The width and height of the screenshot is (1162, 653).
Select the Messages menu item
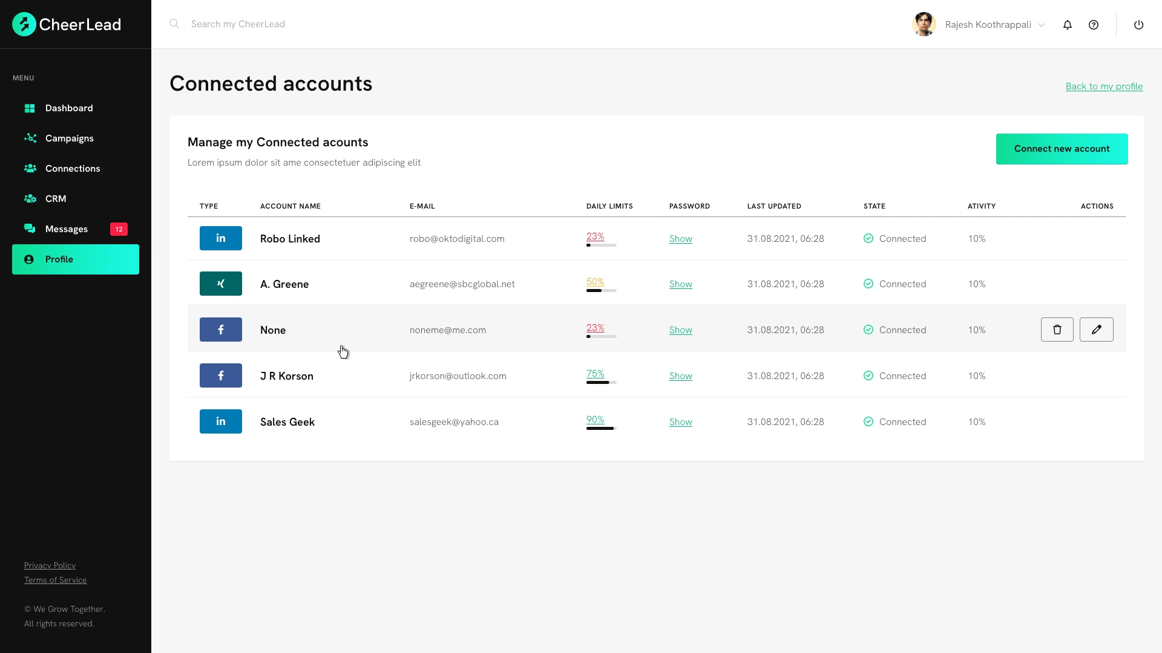(x=66, y=229)
